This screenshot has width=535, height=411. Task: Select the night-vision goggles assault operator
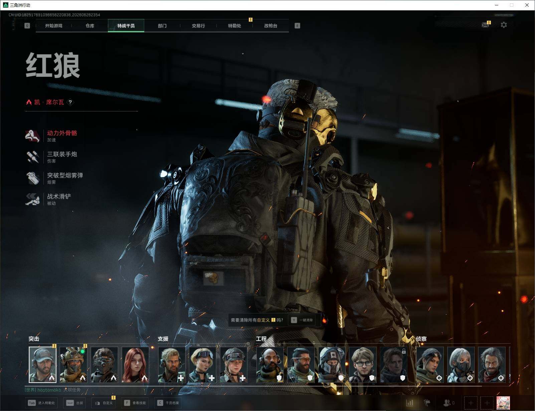104,365
